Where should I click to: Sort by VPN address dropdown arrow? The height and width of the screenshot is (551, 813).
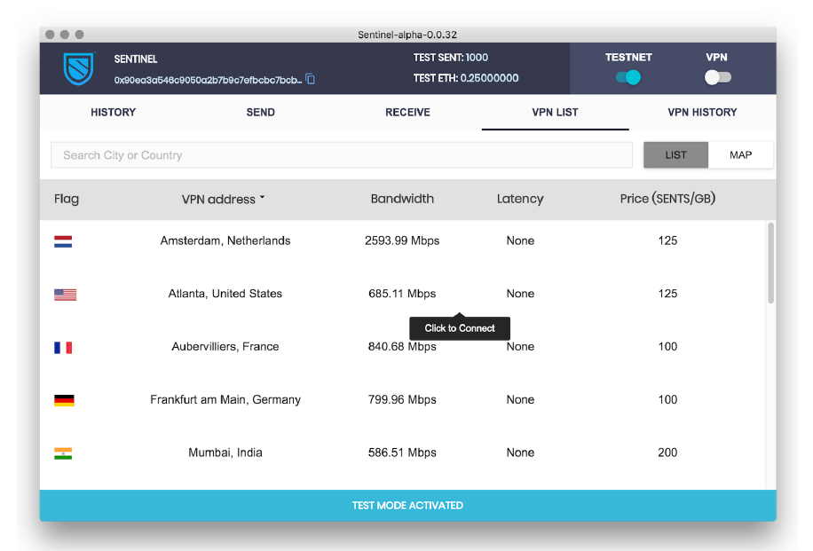263,198
